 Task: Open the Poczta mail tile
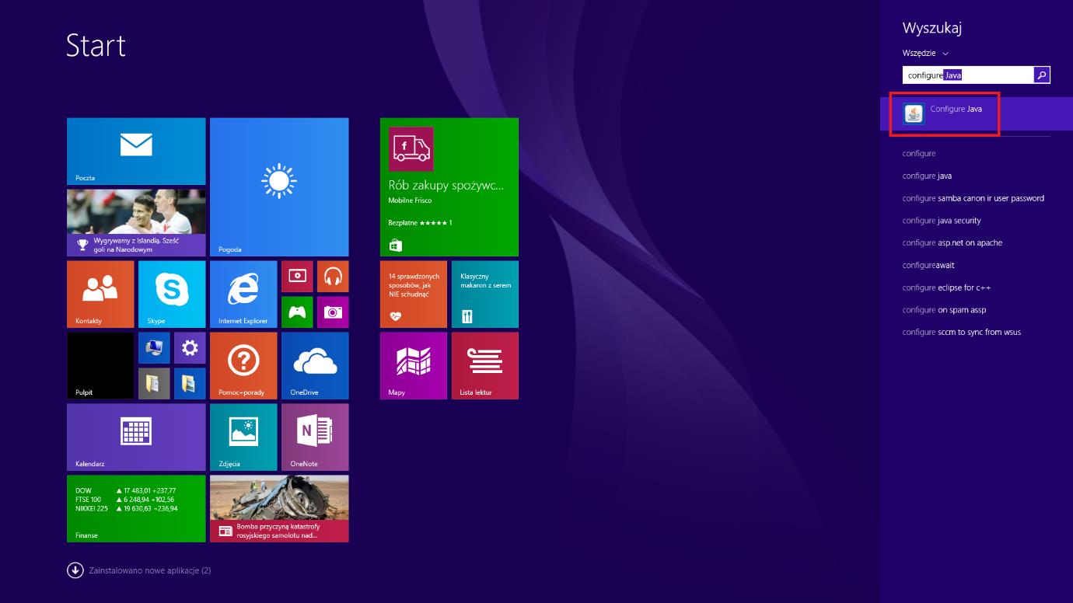[x=136, y=152]
